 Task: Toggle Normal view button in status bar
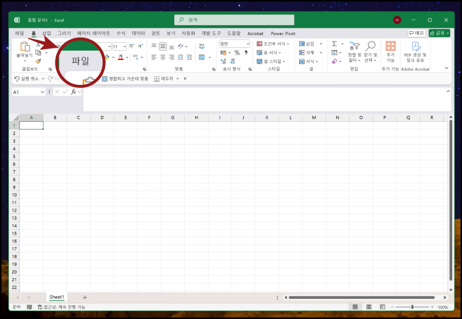coord(355,307)
